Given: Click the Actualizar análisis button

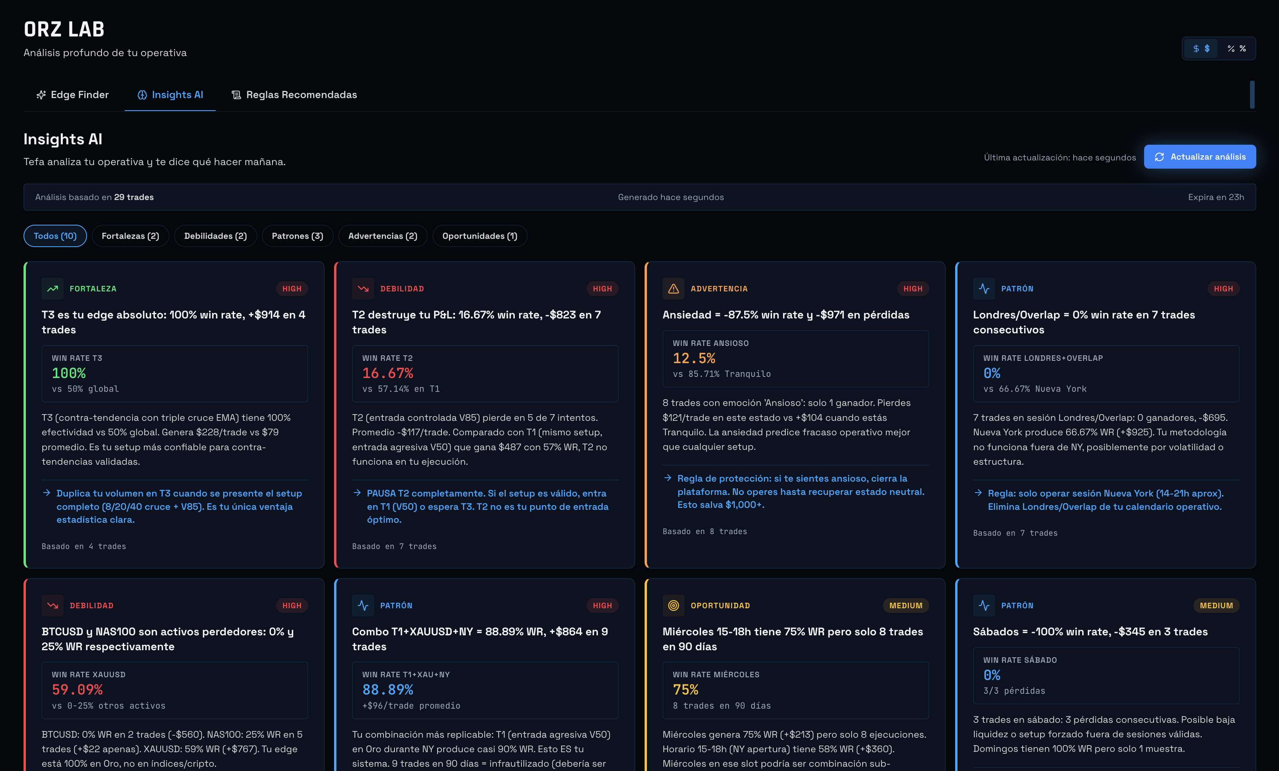Looking at the screenshot, I should pyautogui.click(x=1199, y=157).
